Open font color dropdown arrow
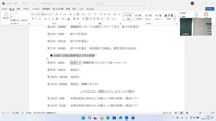This screenshot has height=121, width=216. click(71, 19)
